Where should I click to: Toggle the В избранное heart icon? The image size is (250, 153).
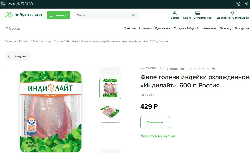click(x=162, y=69)
